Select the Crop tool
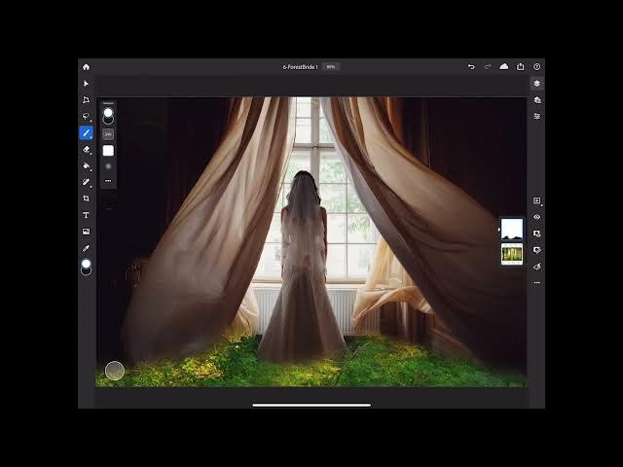623x467 pixels. pyautogui.click(x=86, y=198)
